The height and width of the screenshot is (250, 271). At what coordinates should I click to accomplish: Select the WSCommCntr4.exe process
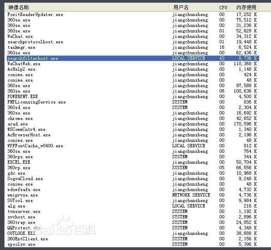click(x=133, y=129)
